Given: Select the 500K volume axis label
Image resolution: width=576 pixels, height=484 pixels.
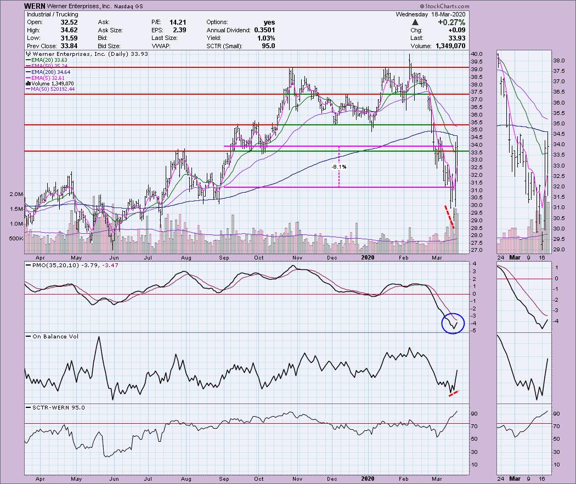Looking at the screenshot, I should [x=16, y=238].
